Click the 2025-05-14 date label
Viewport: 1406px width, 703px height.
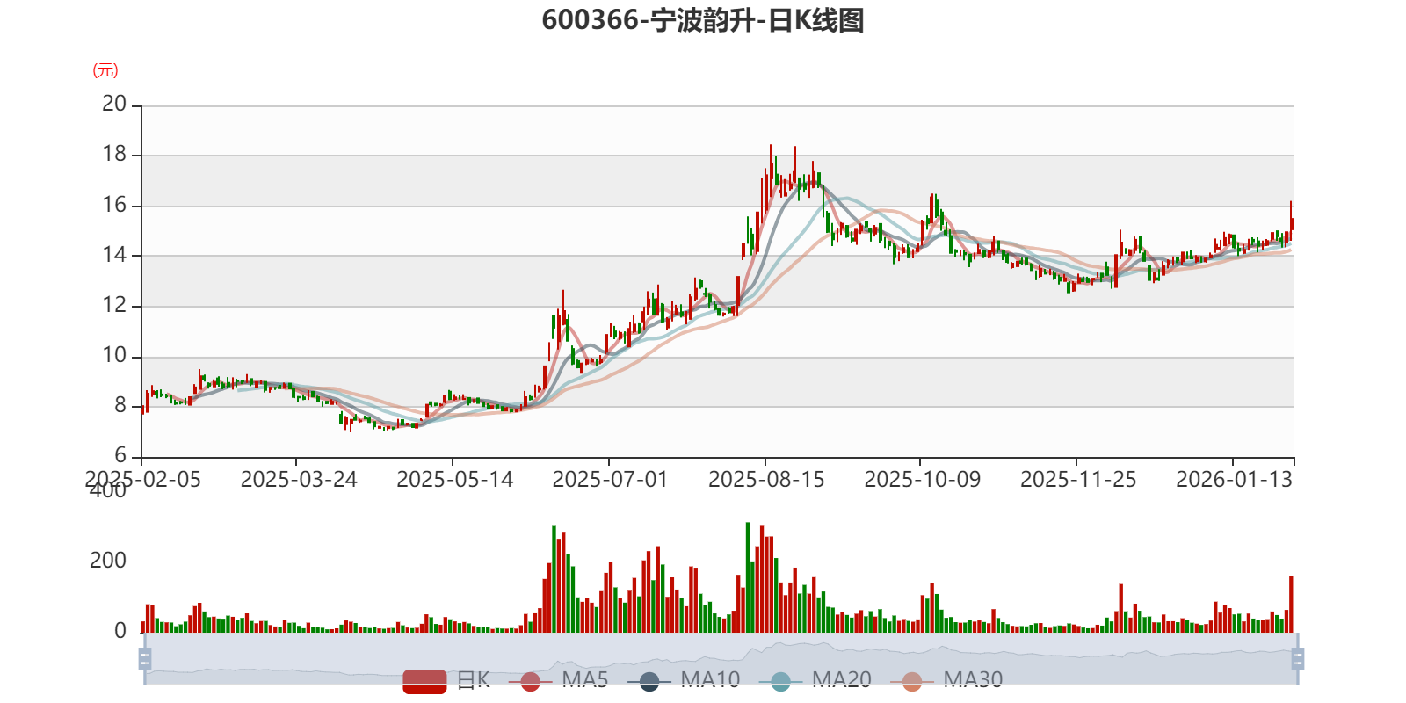coord(454,479)
